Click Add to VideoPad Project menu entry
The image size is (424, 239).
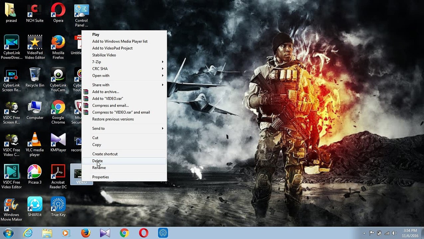pyautogui.click(x=112, y=48)
